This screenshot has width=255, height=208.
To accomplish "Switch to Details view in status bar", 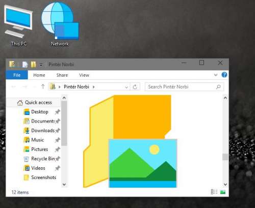I will pyautogui.click(x=214, y=192).
